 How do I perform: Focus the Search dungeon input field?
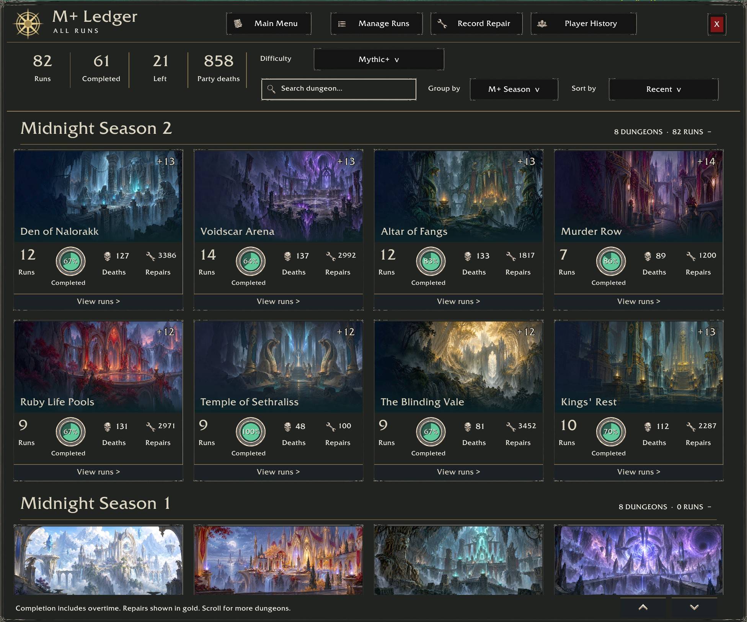pyautogui.click(x=339, y=89)
